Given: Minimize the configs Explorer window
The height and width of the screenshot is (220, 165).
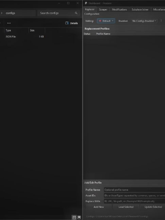Looking at the screenshot, I should pyautogui.click(x=59, y=3).
